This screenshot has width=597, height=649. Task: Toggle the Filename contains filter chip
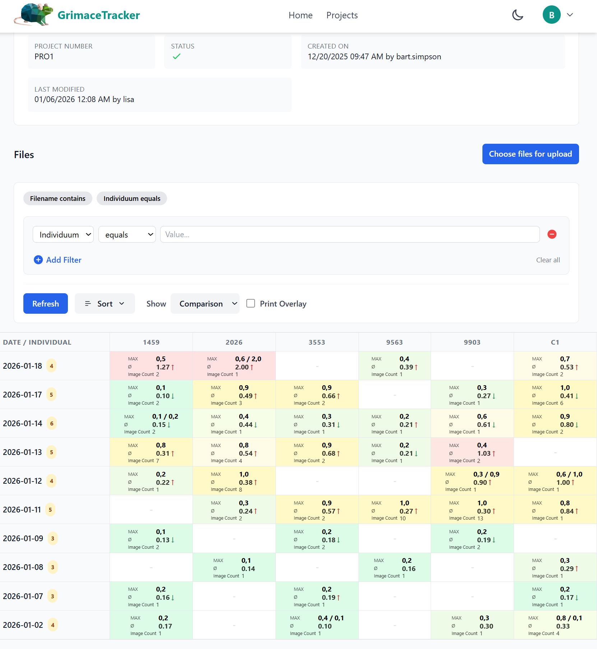pyautogui.click(x=58, y=198)
